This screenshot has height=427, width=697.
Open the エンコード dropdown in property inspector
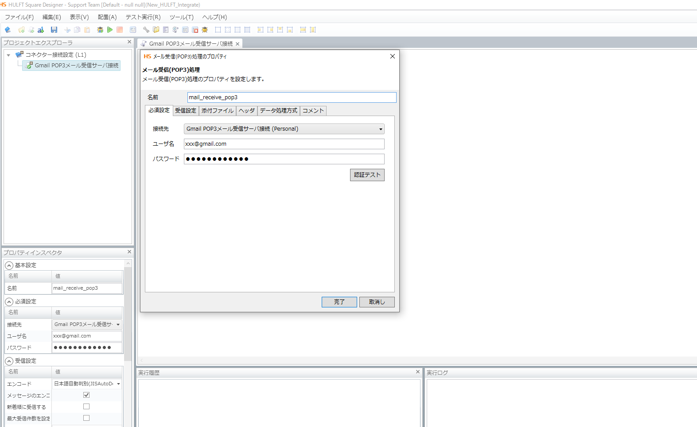click(x=87, y=384)
